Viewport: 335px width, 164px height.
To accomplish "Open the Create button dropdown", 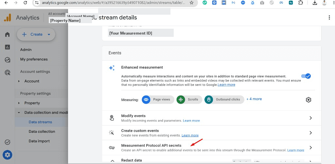I will (49, 35).
